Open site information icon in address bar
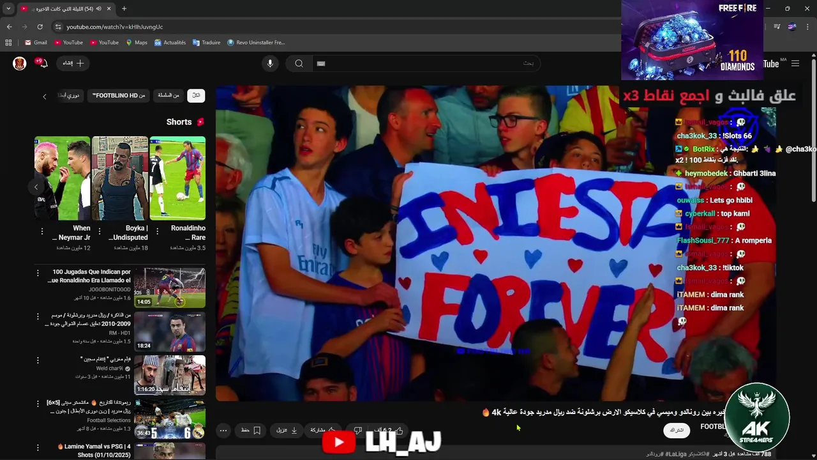Image resolution: width=817 pixels, height=460 pixels. pos(58,27)
